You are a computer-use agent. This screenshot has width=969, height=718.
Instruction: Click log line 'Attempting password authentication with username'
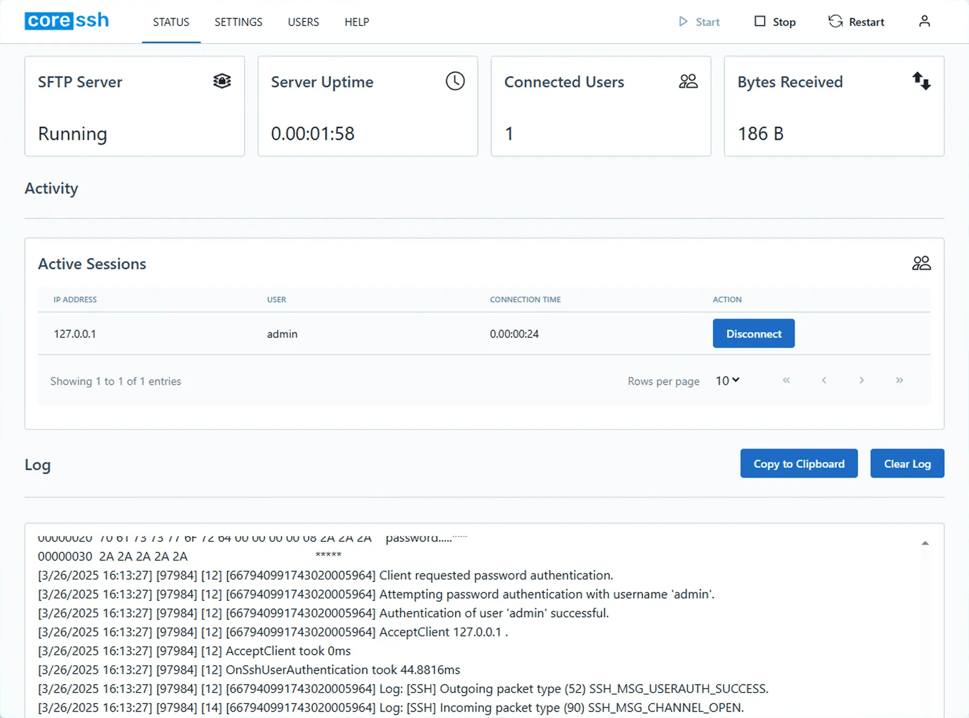pyautogui.click(x=376, y=594)
